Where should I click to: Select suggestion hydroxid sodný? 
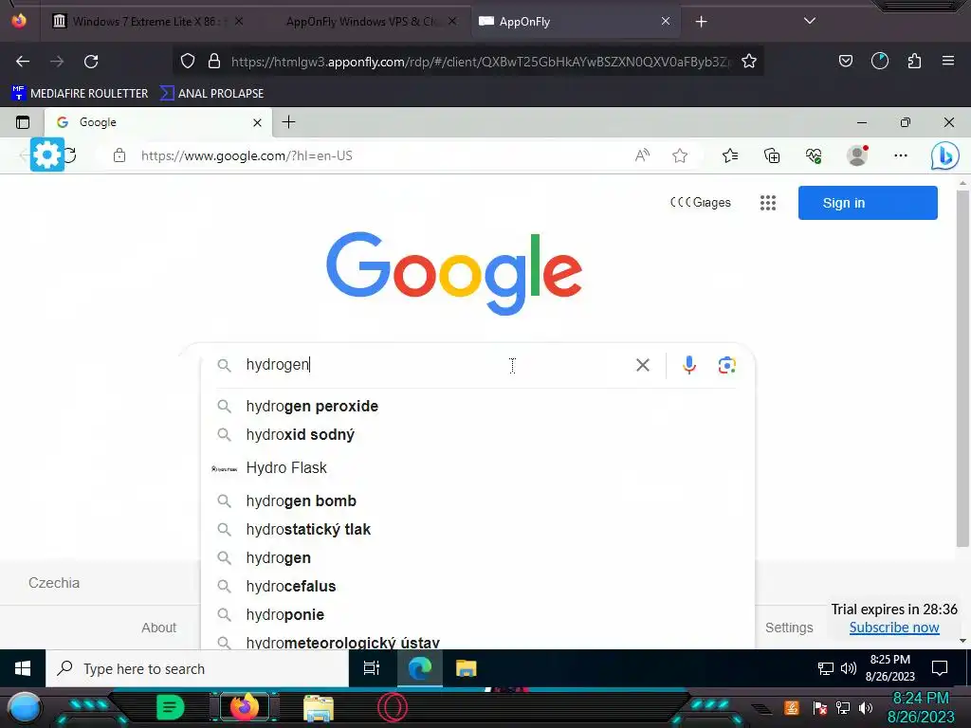tap(477, 434)
